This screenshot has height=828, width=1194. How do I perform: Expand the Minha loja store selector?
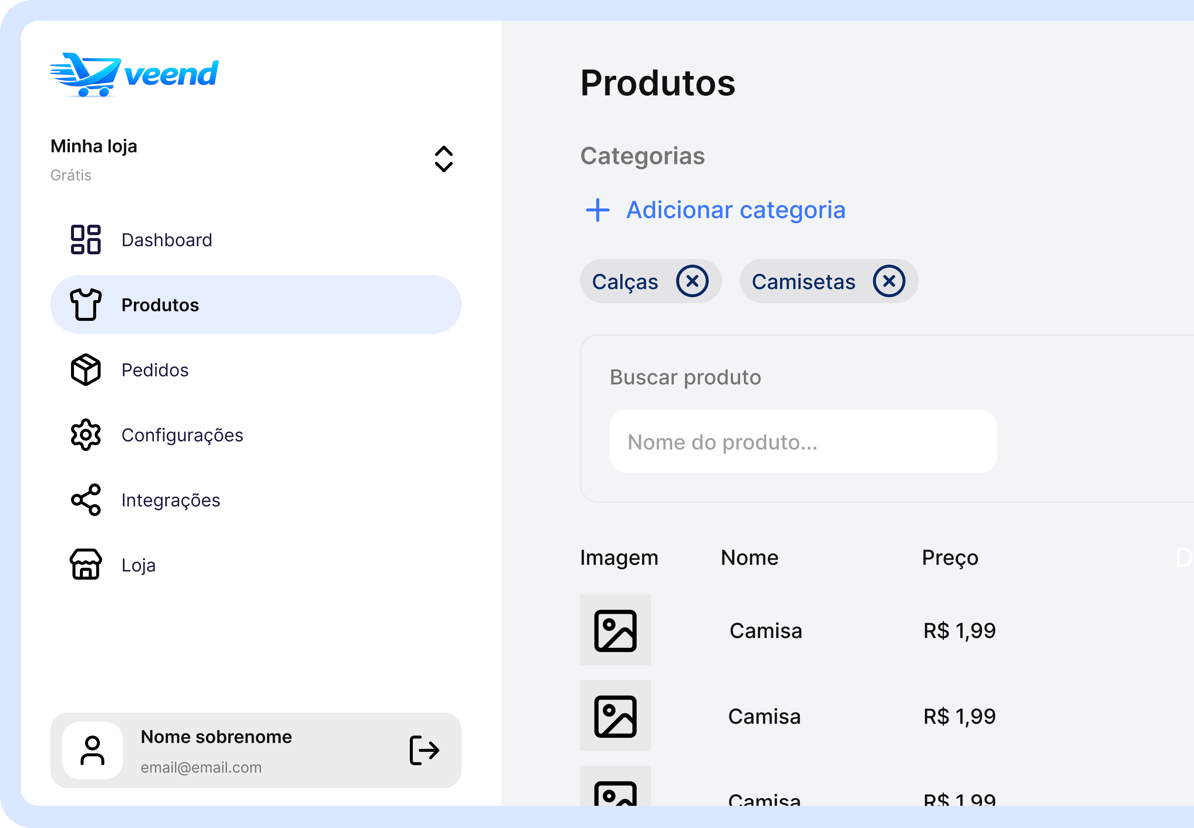443,159
